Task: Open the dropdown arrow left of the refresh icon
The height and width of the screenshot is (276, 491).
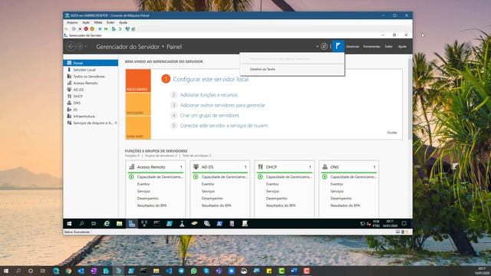Action: (318, 46)
